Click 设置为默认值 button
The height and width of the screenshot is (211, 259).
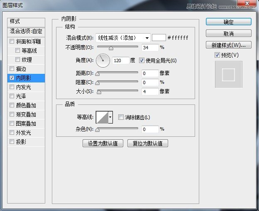(103, 143)
